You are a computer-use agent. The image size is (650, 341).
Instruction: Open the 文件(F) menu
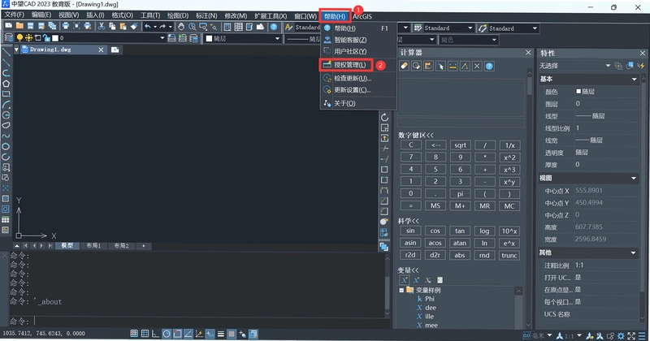click(15, 15)
